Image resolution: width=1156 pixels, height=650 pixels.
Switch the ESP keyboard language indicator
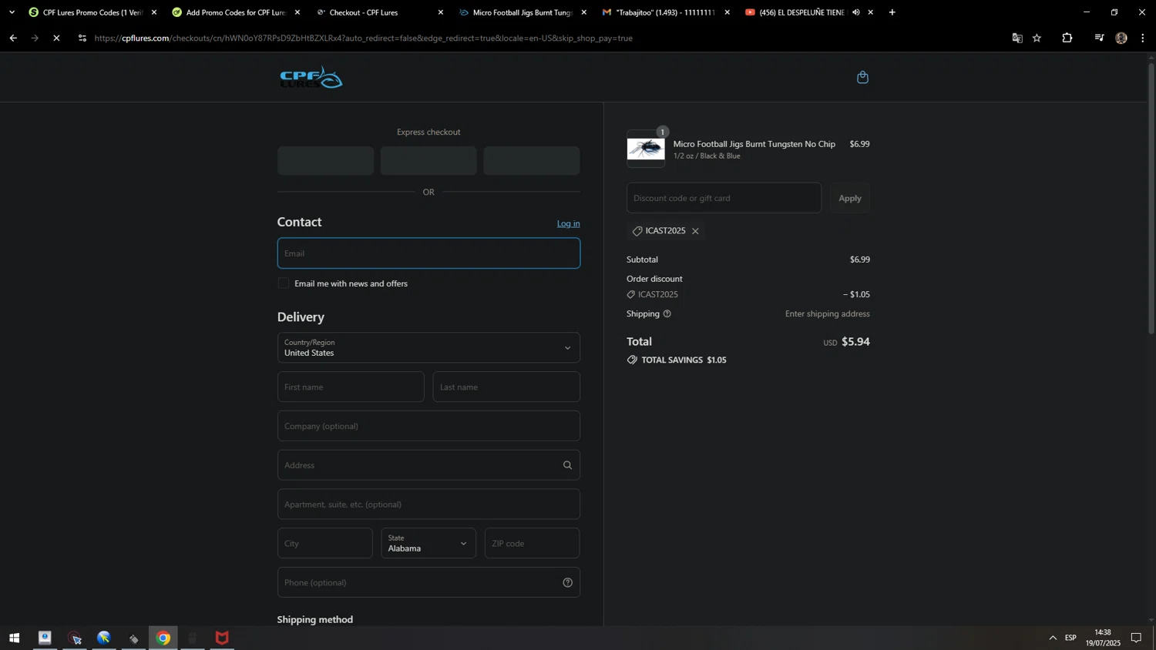[1070, 638]
